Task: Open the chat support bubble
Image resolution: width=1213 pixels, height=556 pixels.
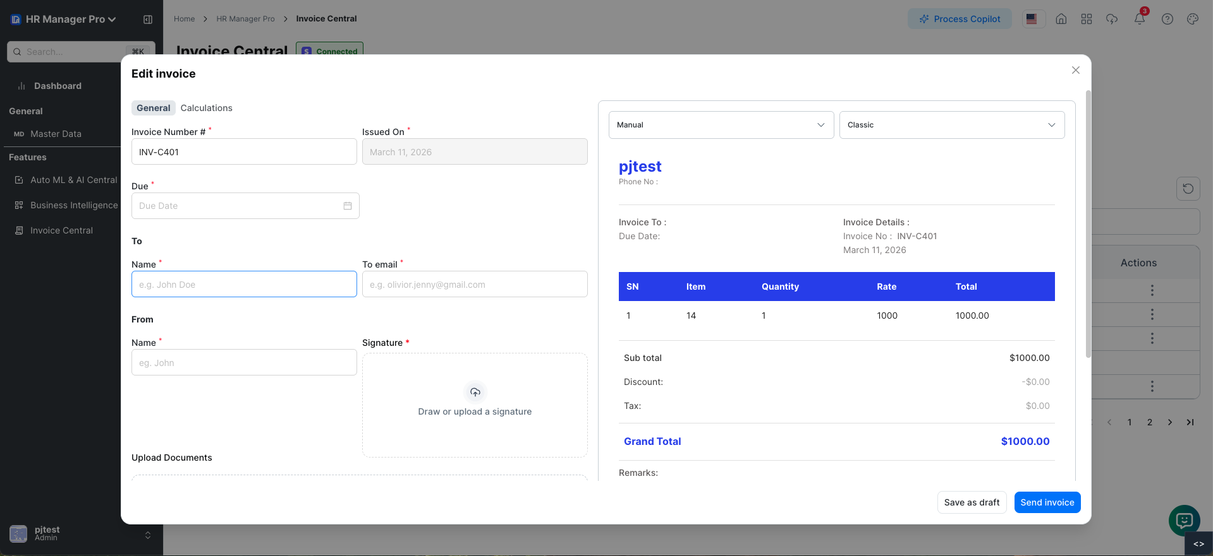Action: (x=1184, y=521)
